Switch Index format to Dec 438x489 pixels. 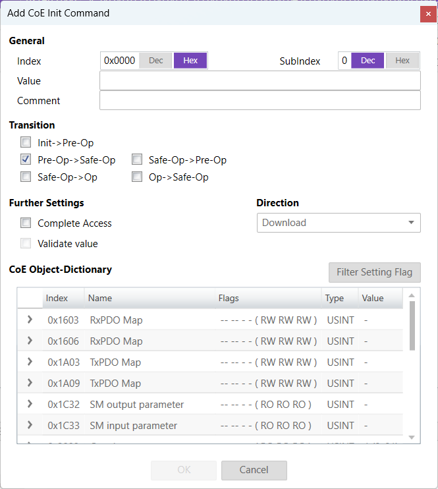(x=156, y=61)
